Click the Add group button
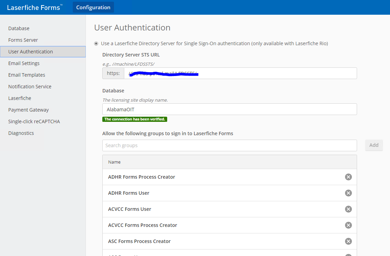390x256 pixels. (x=374, y=145)
